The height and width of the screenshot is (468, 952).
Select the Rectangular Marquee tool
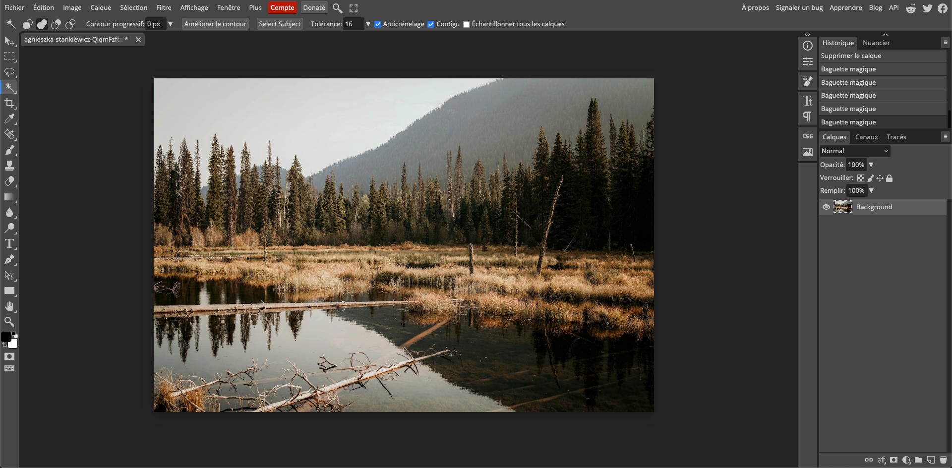9,57
